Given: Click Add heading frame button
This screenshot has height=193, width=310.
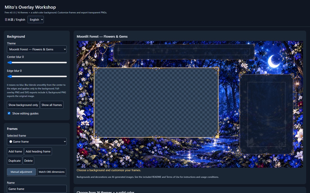Looking at the screenshot, I should tap(38, 151).
